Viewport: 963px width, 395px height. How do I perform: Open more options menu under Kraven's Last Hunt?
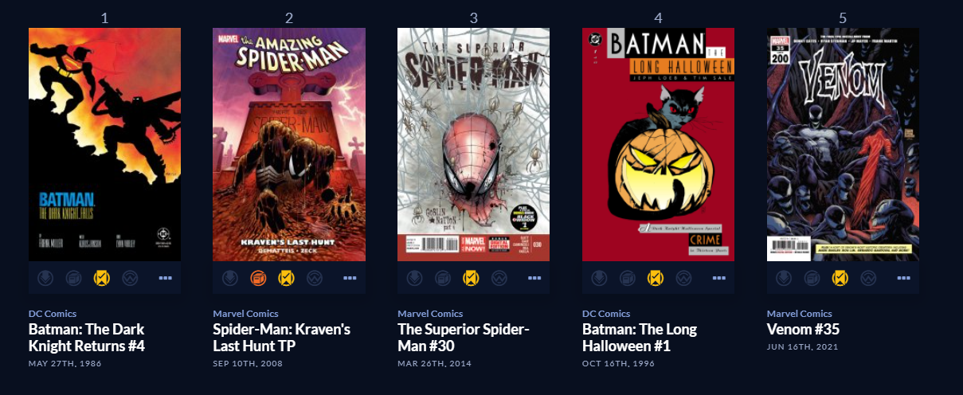tap(350, 278)
